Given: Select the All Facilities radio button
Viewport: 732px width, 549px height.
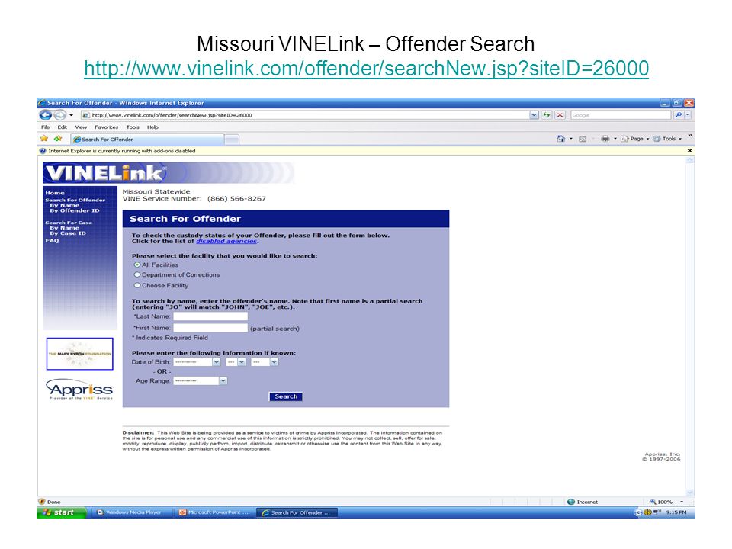Looking at the screenshot, I should tap(137, 265).
